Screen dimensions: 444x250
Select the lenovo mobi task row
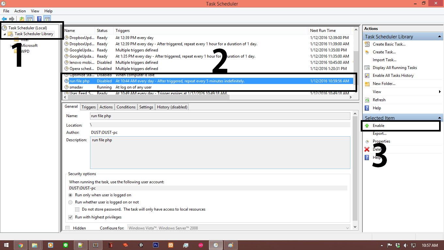pyautogui.click(x=207, y=62)
